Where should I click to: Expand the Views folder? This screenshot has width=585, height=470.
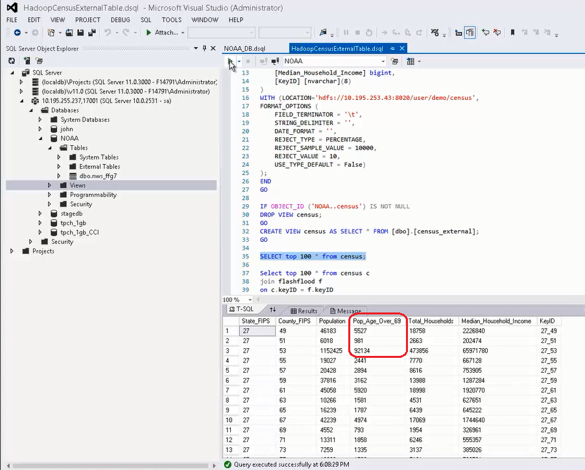tap(49, 185)
